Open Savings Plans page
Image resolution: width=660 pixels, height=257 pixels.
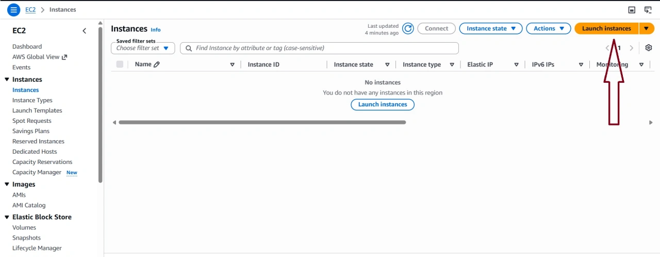click(x=31, y=131)
